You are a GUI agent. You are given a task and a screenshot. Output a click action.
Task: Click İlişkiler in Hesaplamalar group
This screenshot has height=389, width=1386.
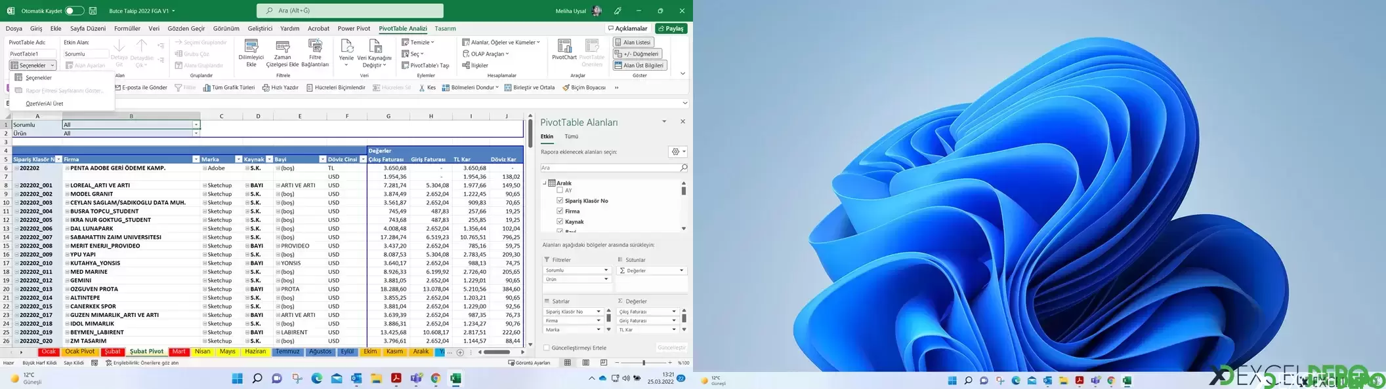point(475,65)
